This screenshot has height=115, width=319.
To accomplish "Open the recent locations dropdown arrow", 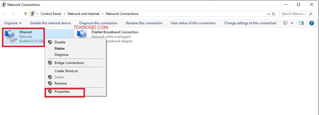I will click(x=20, y=14).
